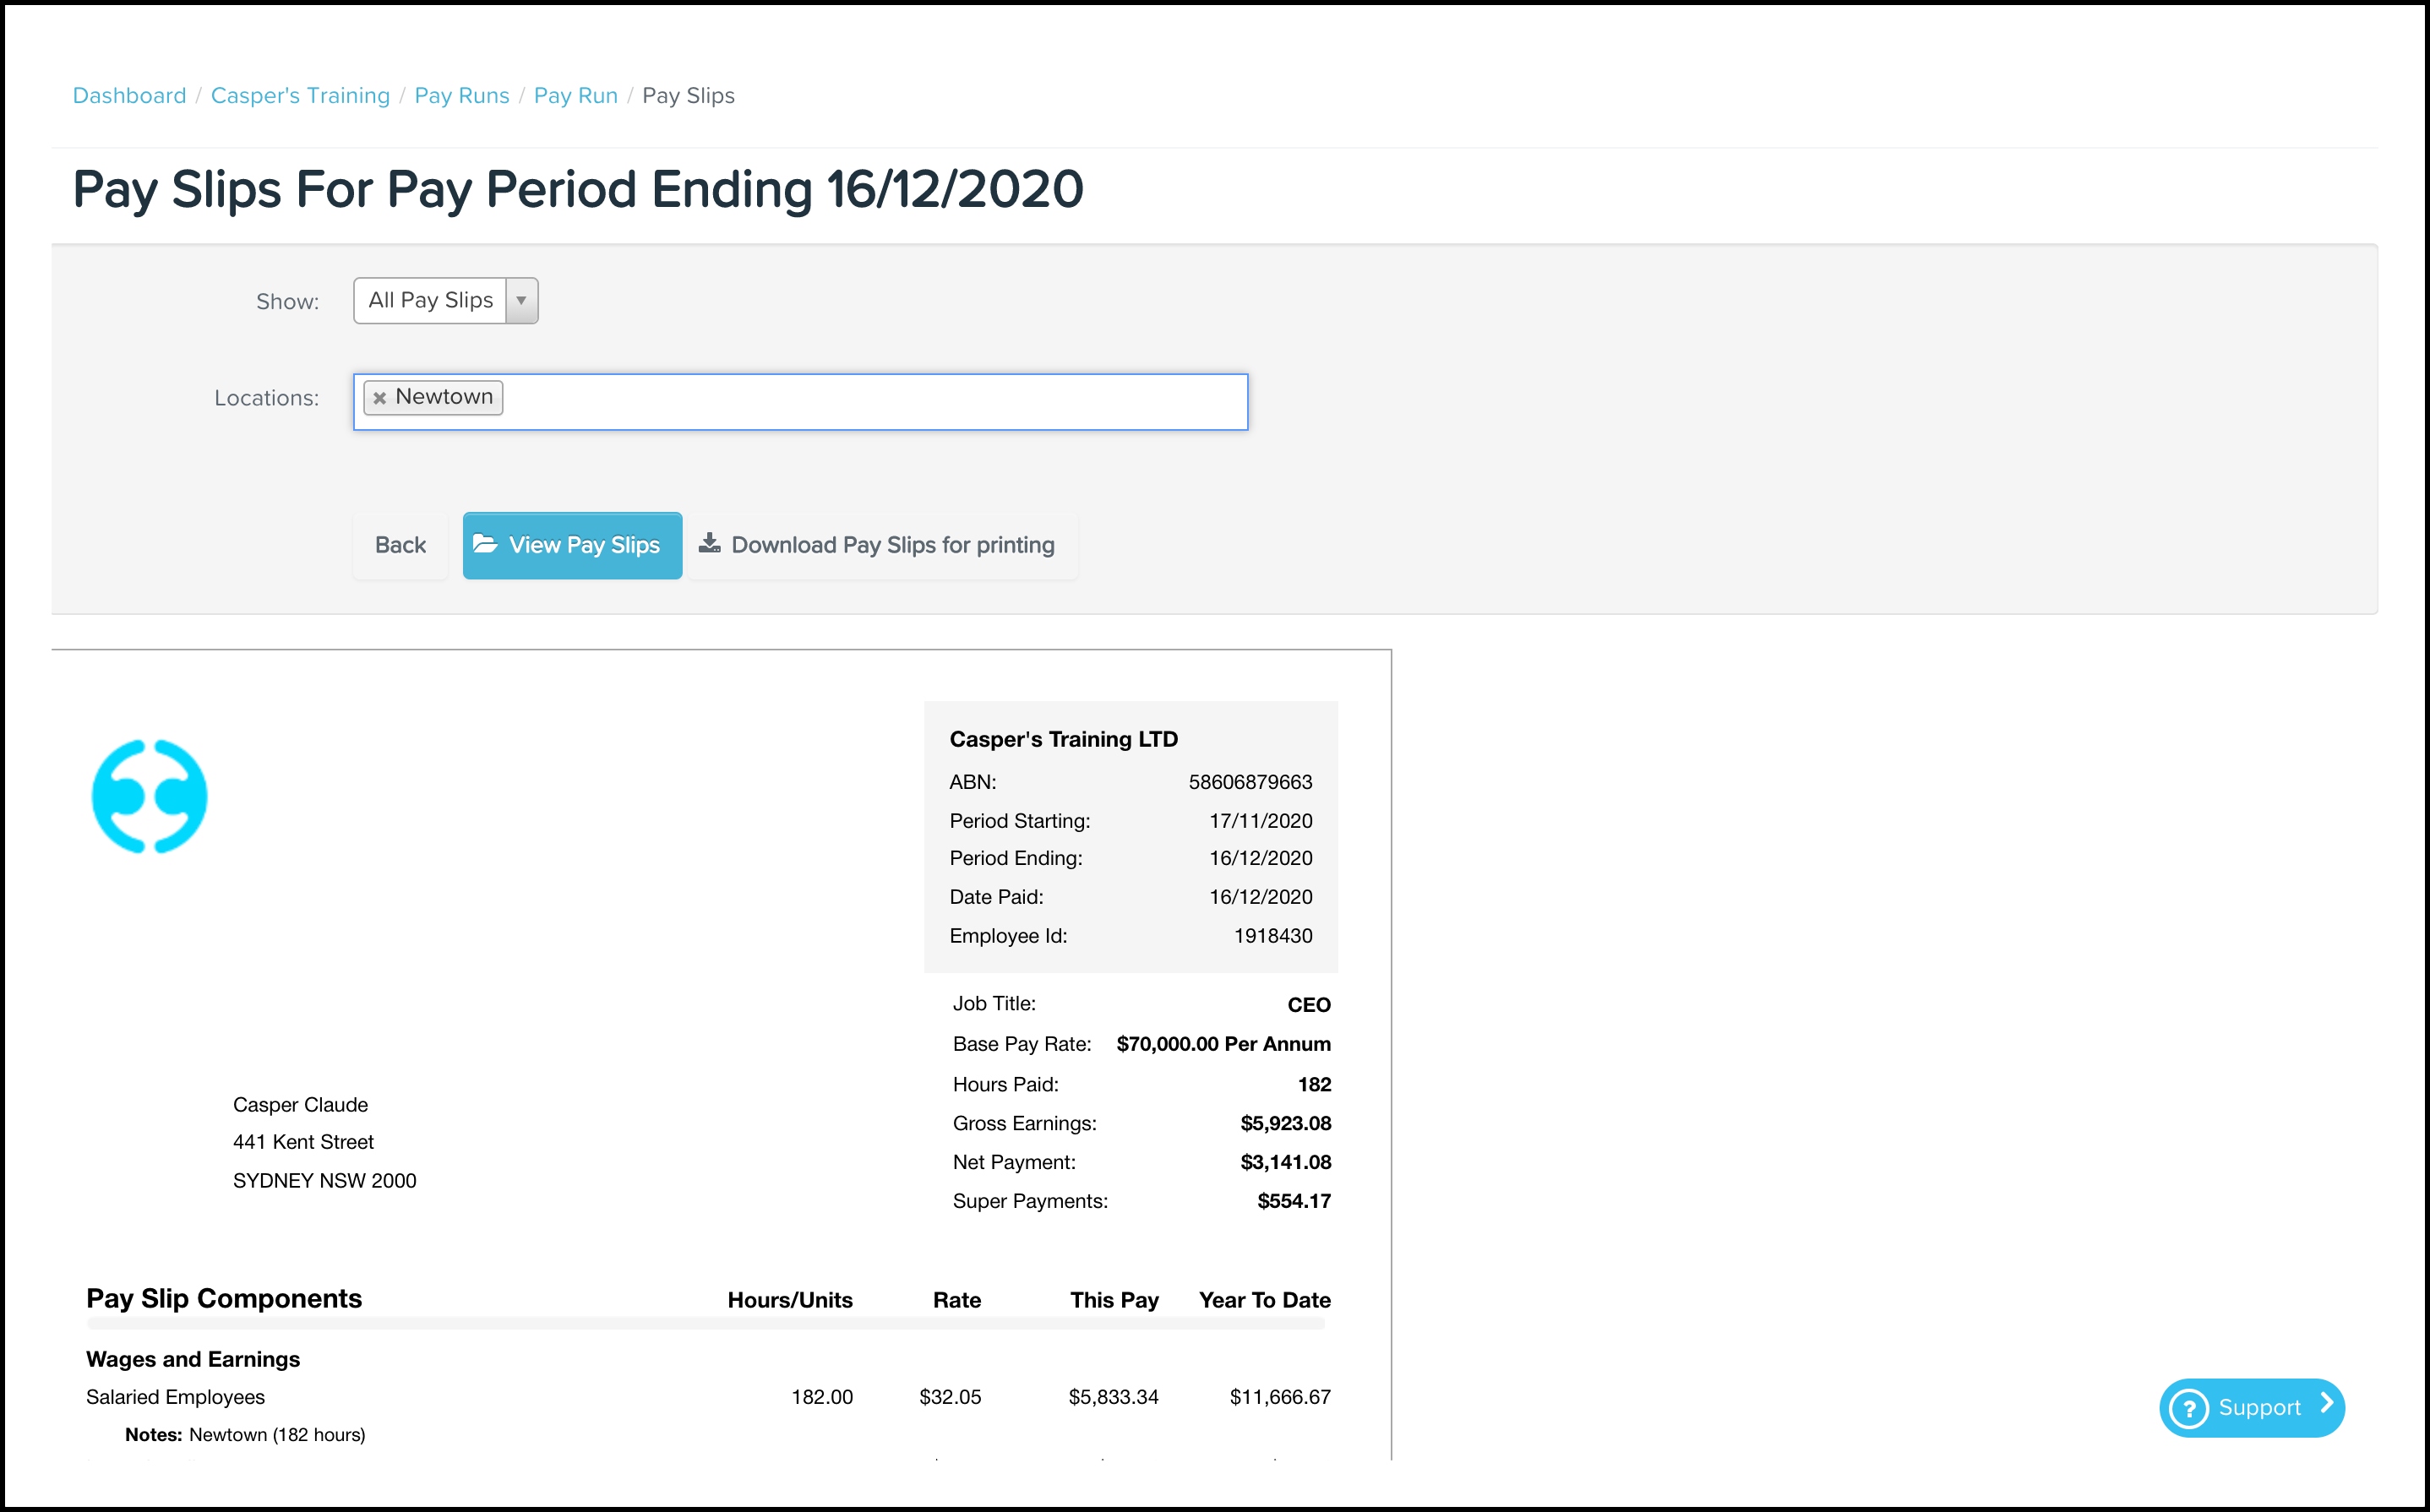
Task: Open the Support help widget
Action: coord(2258,1408)
